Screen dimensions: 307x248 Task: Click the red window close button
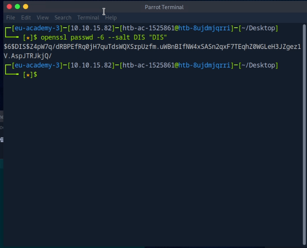[x=9, y=6]
